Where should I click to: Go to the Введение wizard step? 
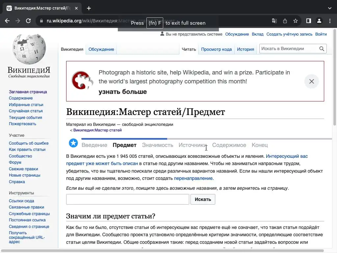pos(94,145)
